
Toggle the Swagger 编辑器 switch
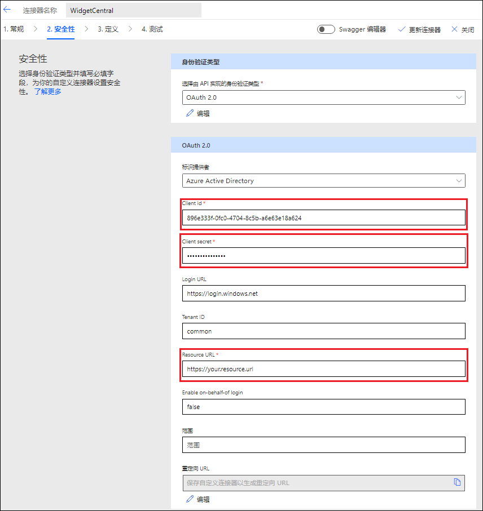326,29
